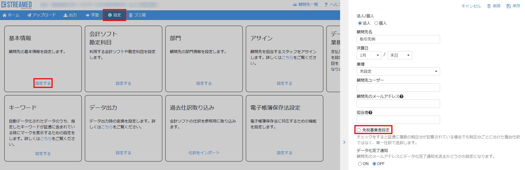This screenshot has width=525, height=170.
Task: Turn data completion notification ON
Action: click(360, 164)
